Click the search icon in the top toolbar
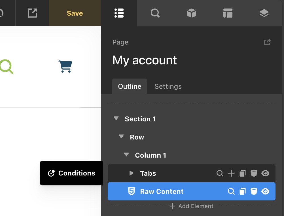The image size is (284, 216). click(155, 13)
